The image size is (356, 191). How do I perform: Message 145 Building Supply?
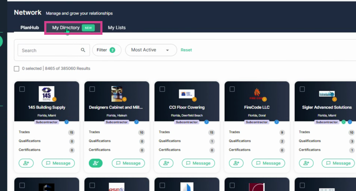click(x=58, y=163)
